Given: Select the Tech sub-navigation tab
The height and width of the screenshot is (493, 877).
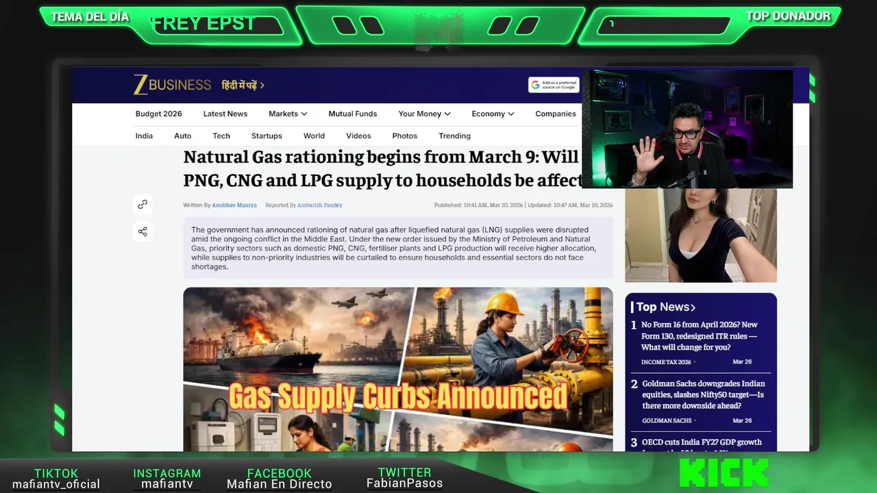Looking at the screenshot, I should (x=221, y=136).
